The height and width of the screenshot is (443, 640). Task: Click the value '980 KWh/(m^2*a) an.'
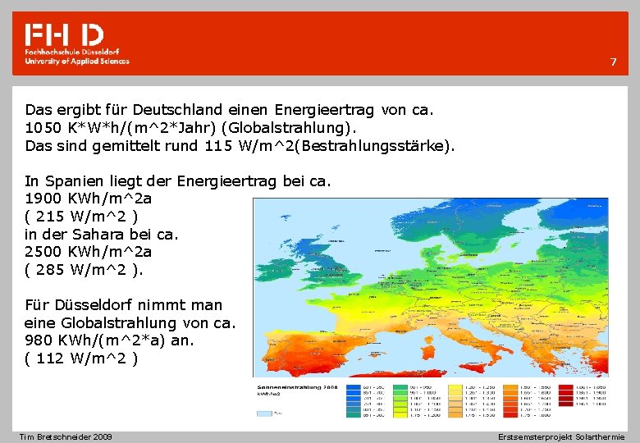(x=109, y=340)
